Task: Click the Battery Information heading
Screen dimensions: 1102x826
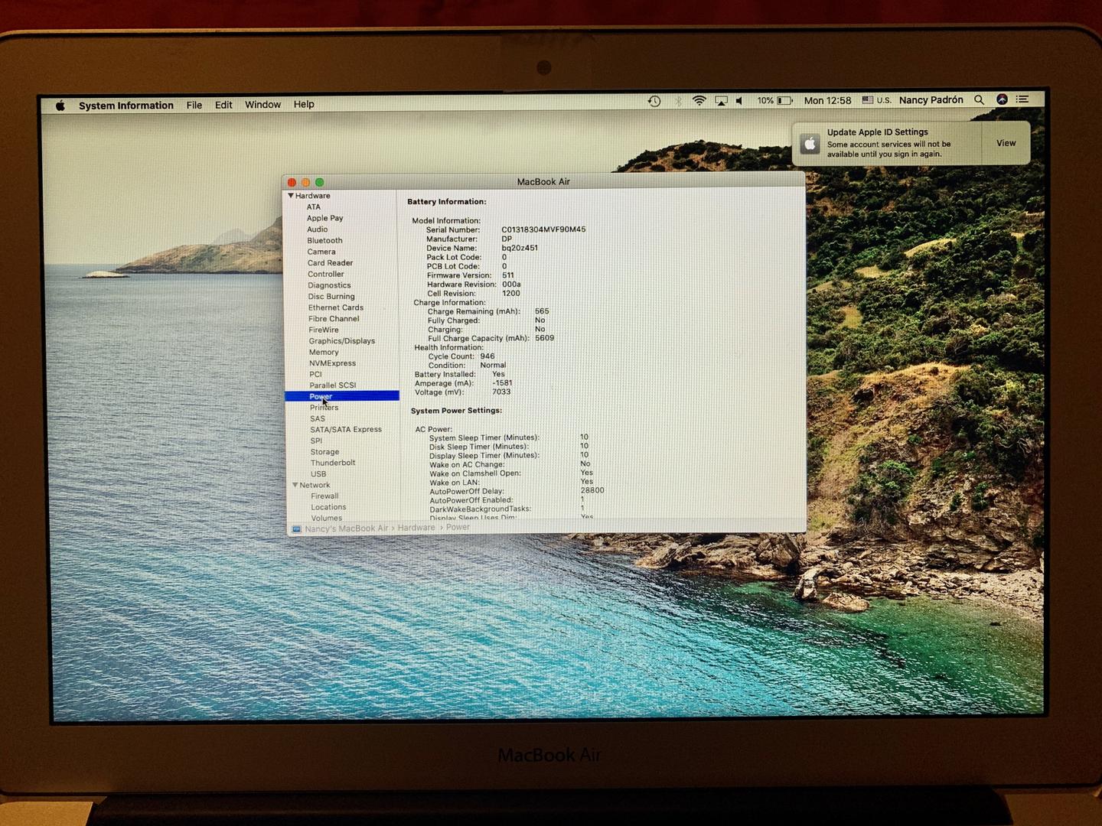Action: pyautogui.click(x=446, y=202)
